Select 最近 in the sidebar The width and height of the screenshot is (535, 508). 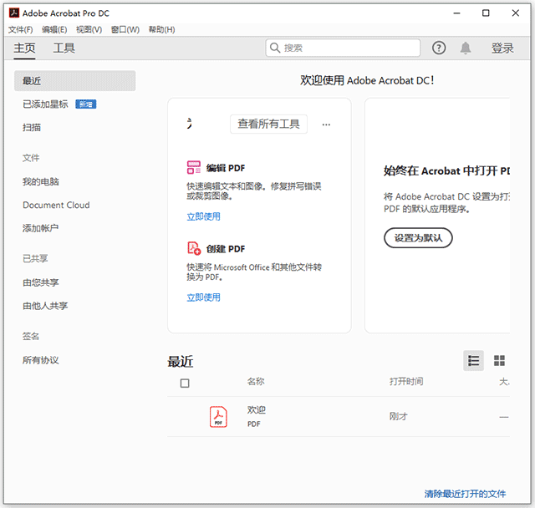(74, 81)
